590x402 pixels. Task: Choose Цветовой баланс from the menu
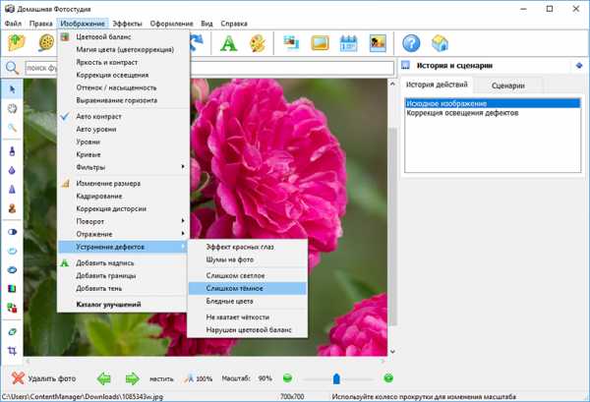tap(124, 36)
